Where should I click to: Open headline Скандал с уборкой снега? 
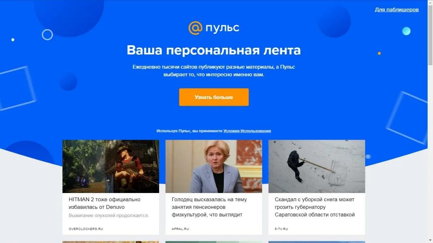point(315,207)
